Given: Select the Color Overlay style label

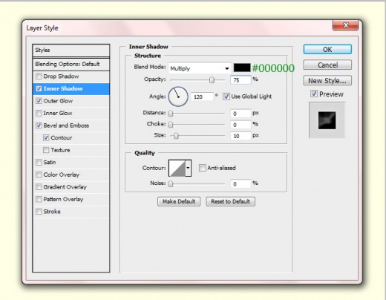Looking at the screenshot, I should click(62, 175).
